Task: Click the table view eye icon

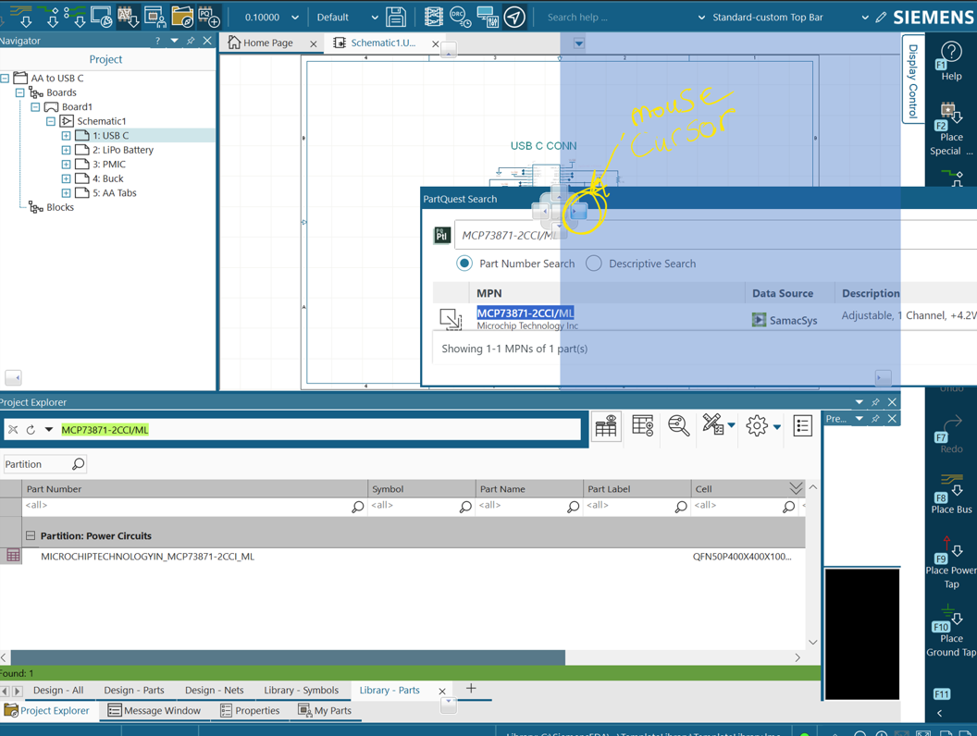Action: (x=606, y=426)
